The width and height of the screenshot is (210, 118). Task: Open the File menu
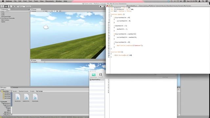(x=15, y=1)
